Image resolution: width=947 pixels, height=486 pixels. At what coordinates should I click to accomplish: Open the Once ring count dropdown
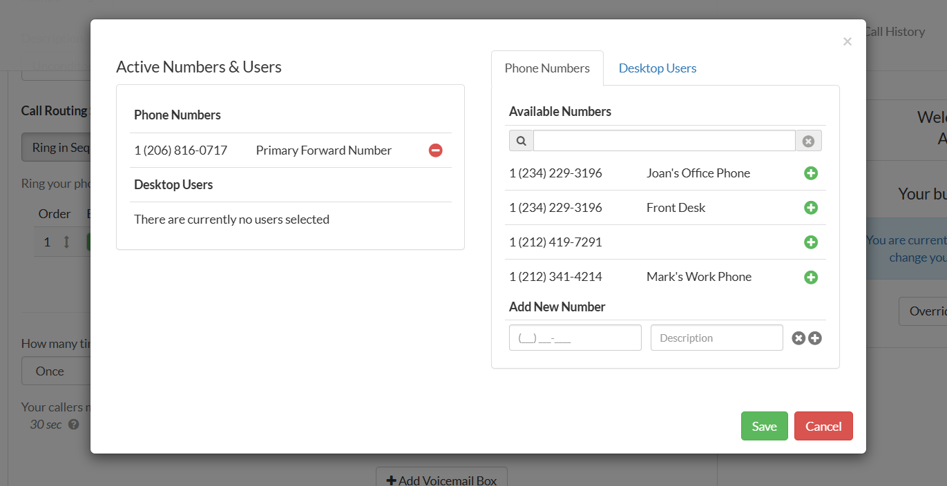pyautogui.click(x=55, y=371)
